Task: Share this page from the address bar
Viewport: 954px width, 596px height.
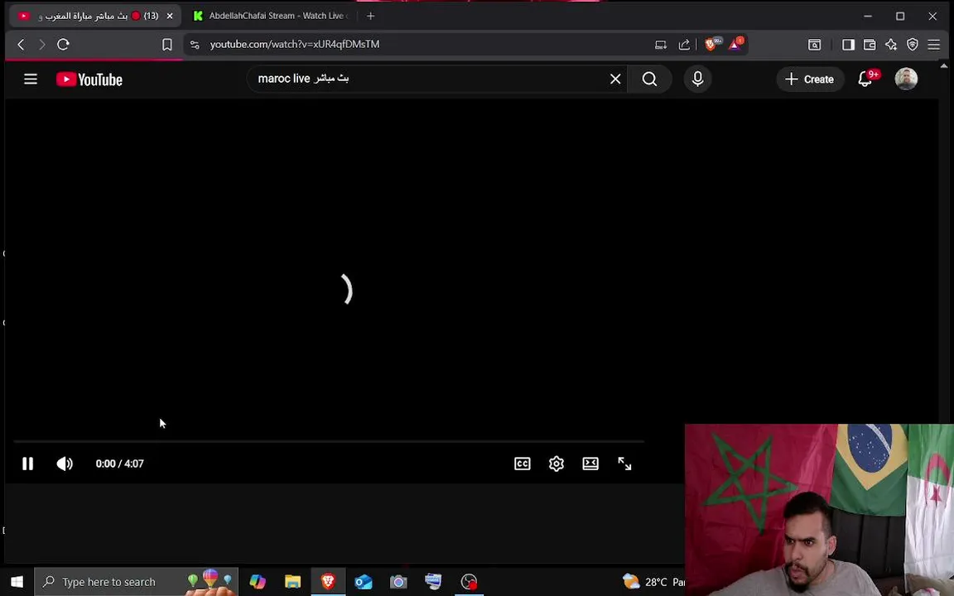Action: 684,45
